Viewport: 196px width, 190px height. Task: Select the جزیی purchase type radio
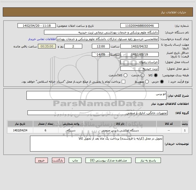tap(162, 82)
